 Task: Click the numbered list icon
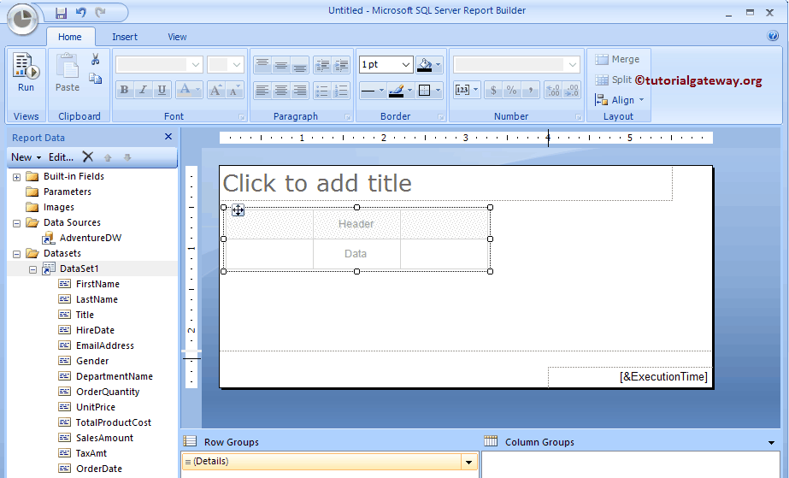pos(341,90)
